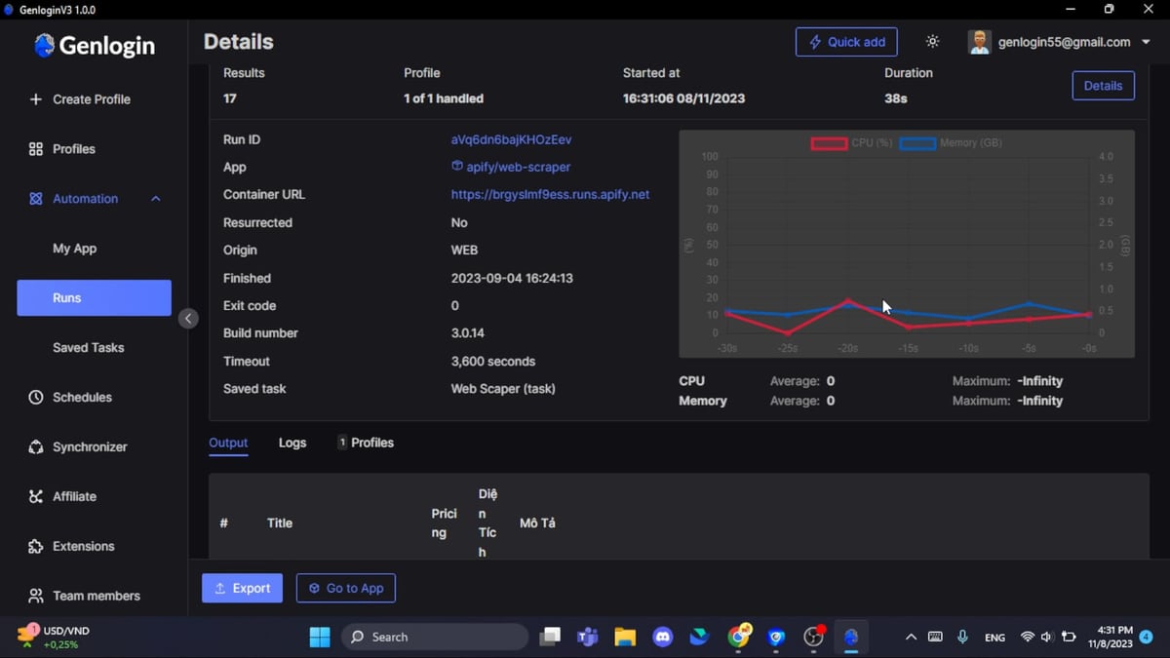The height and width of the screenshot is (658, 1170).
Task: Toggle the CPU (%) red legend swatch
Action: pyautogui.click(x=829, y=143)
